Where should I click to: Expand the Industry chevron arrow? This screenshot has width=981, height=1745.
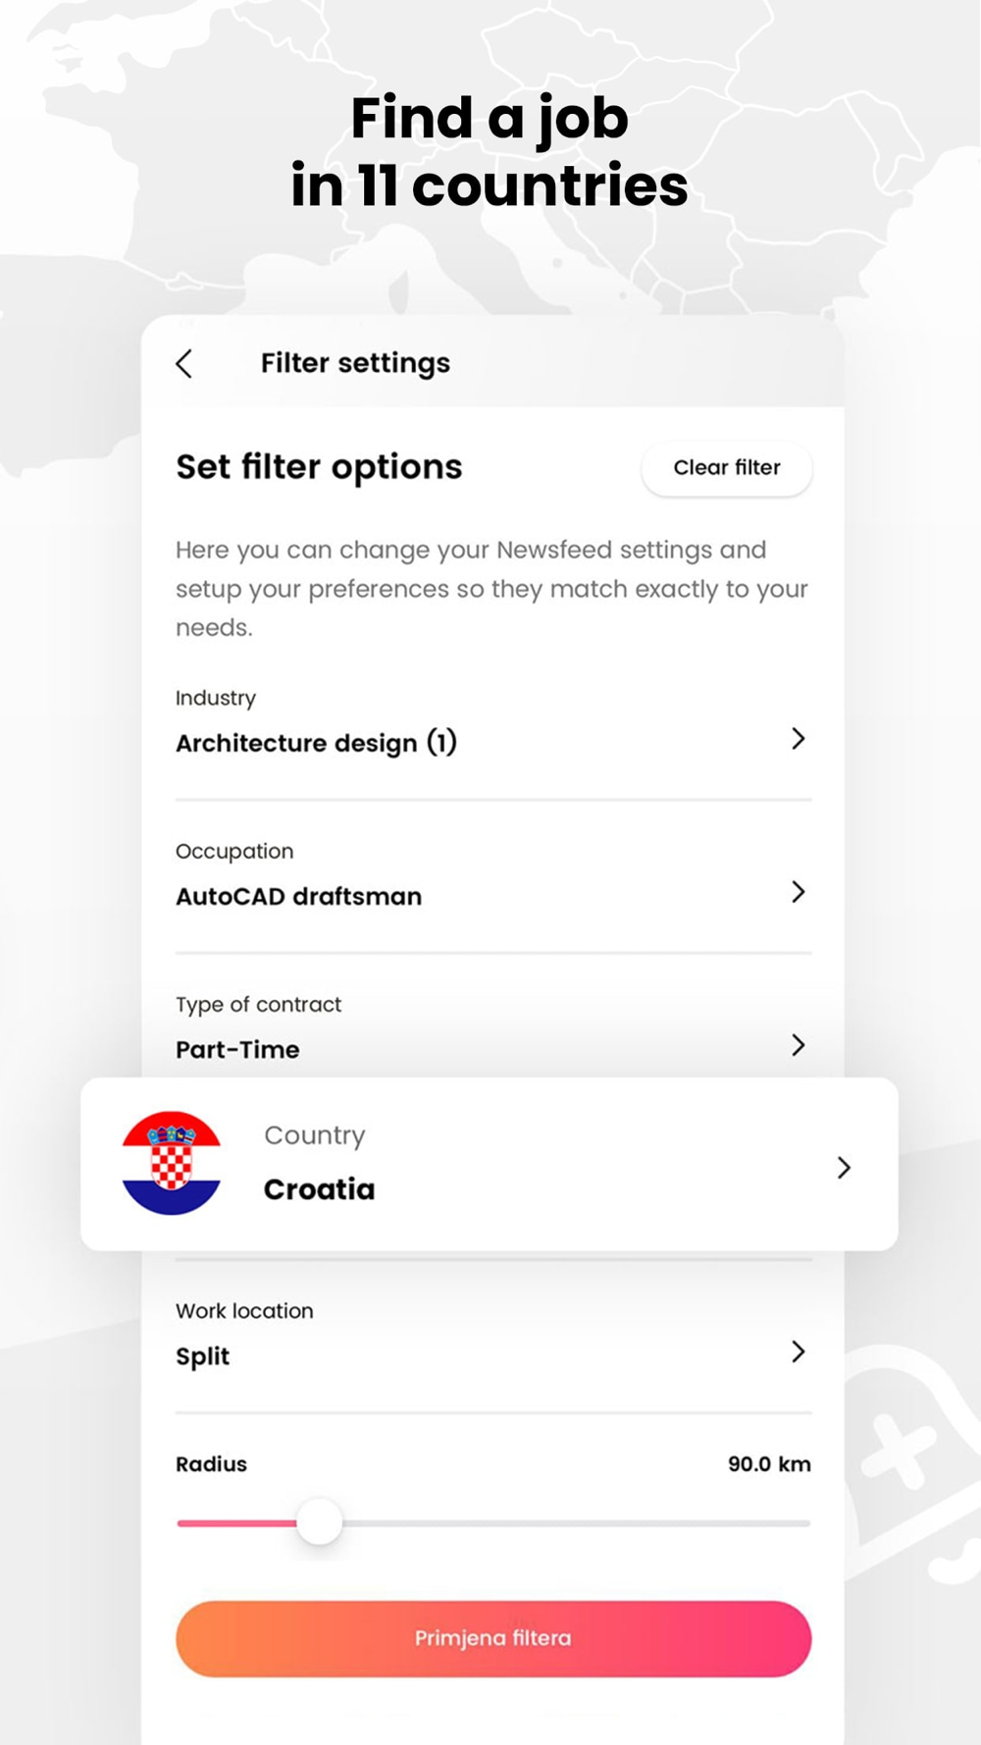(x=798, y=739)
